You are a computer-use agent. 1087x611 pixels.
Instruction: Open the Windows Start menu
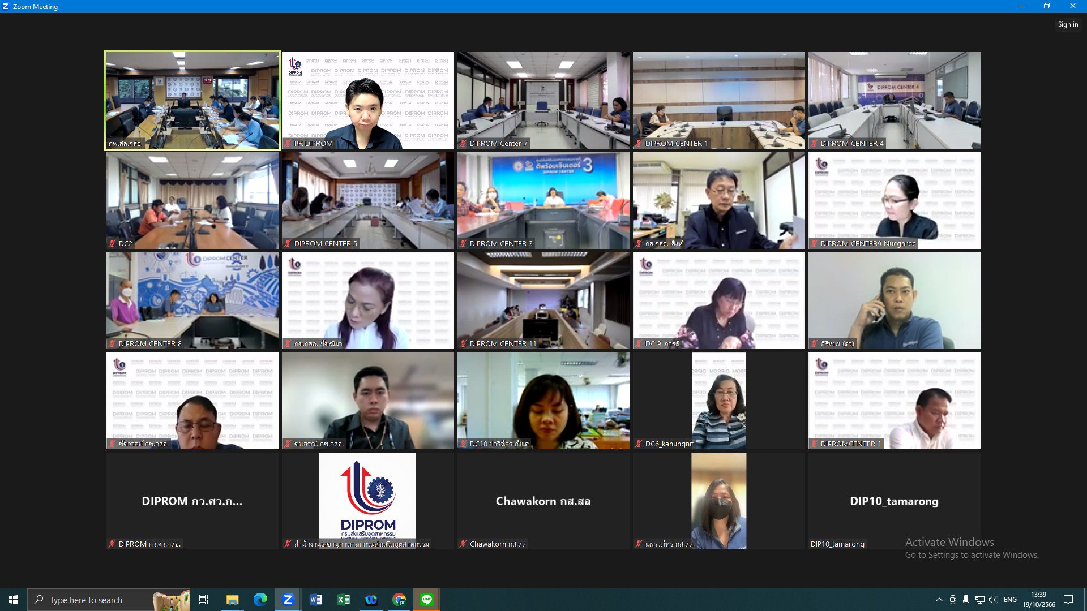(14, 600)
